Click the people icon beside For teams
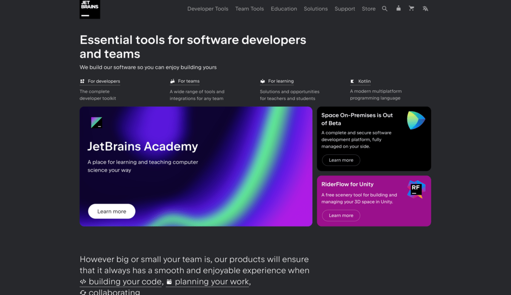 coord(172,81)
